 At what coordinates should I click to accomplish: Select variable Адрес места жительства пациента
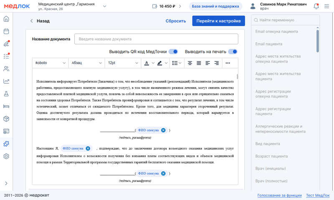[x=278, y=76]
